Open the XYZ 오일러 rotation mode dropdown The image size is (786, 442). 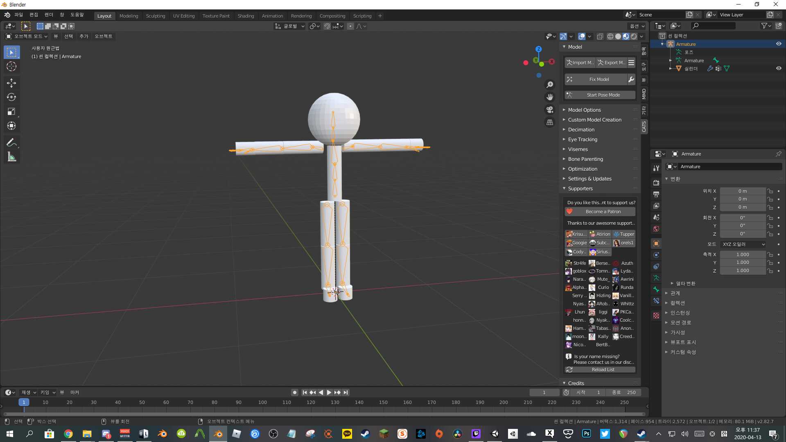(743, 244)
